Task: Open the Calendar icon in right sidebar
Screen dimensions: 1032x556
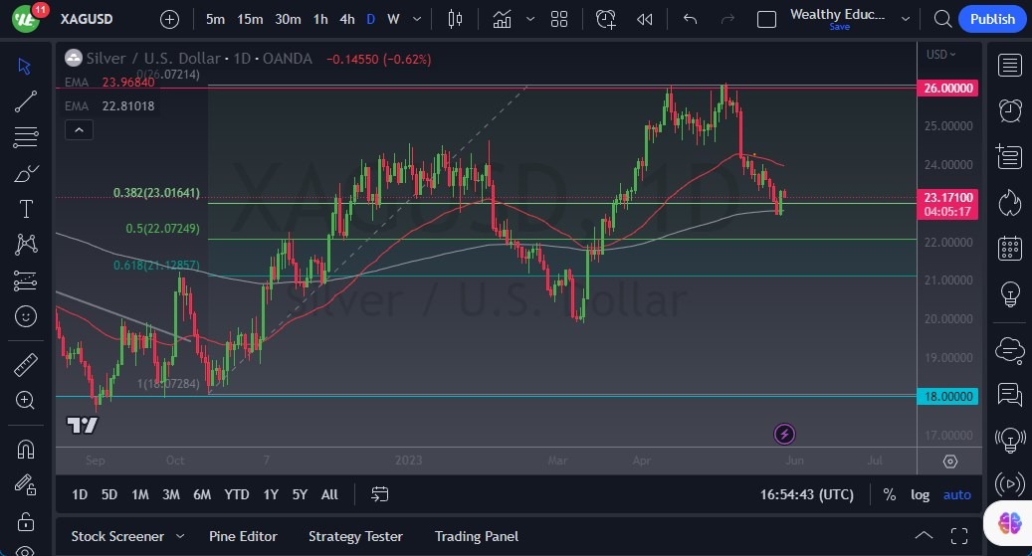Action: (1009, 248)
